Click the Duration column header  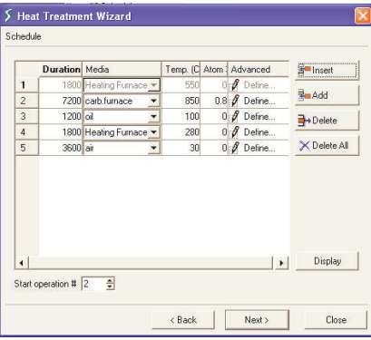[x=61, y=70]
